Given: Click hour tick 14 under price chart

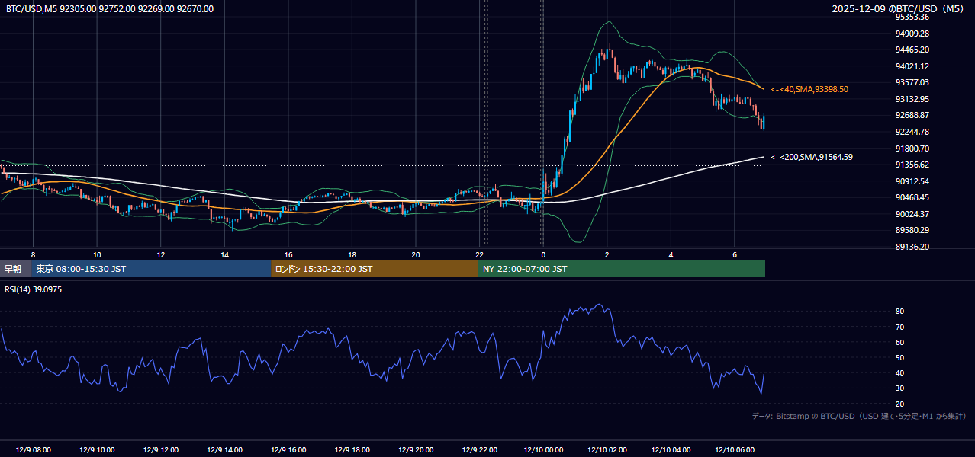Looking at the screenshot, I should point(224,254).
